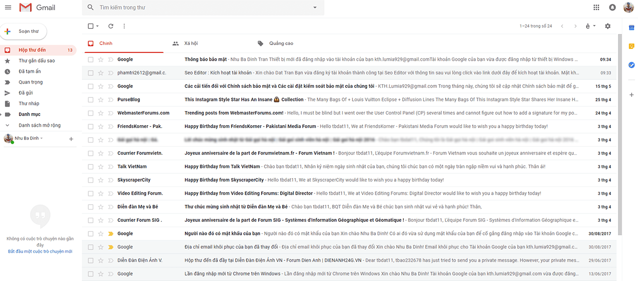Select the WebmasterForums.com email checkbox

[x=90, y=113]
